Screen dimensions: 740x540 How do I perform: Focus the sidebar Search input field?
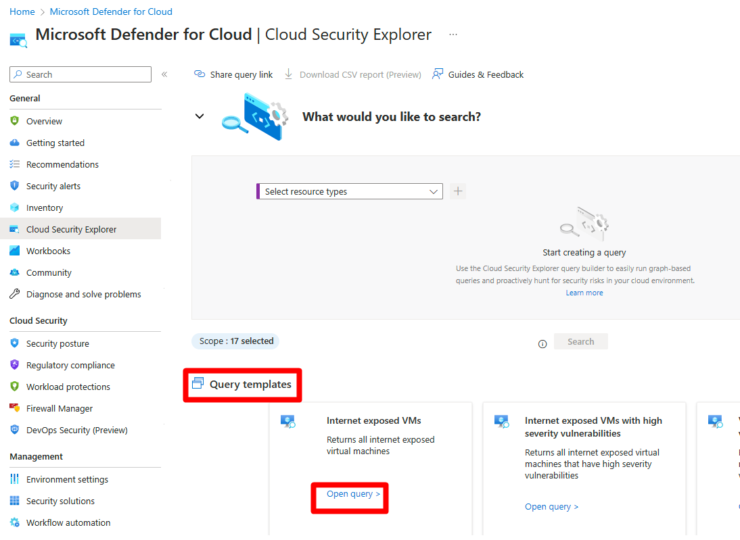click(x=80, y=74)
